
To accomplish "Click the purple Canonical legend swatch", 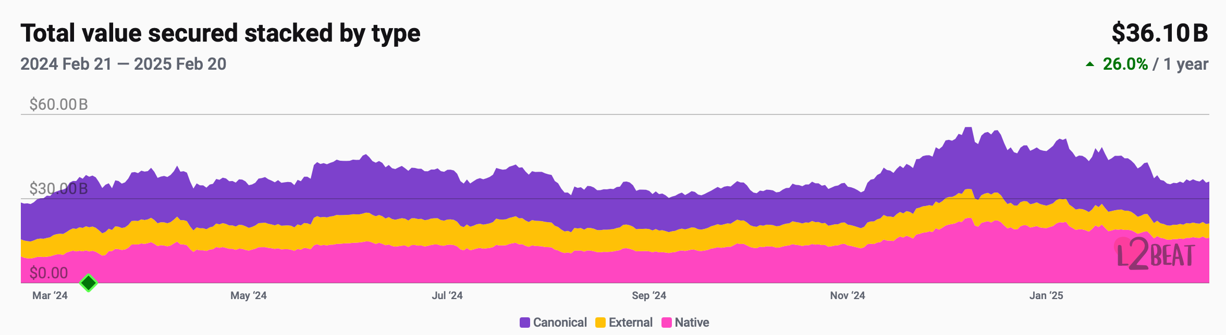I will [x=525, y=323].
